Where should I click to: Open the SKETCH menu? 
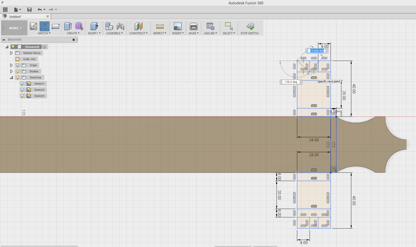(x=44, y=33)
